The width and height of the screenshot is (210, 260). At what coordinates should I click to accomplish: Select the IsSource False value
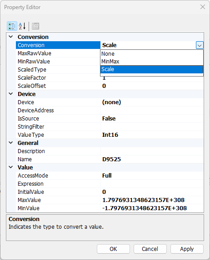click(x=152, y=119)
